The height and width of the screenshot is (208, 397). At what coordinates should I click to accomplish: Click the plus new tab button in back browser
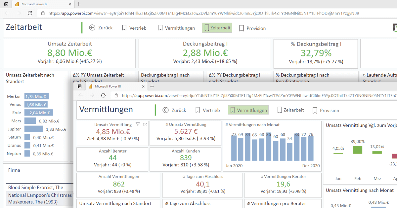(79, 4)
